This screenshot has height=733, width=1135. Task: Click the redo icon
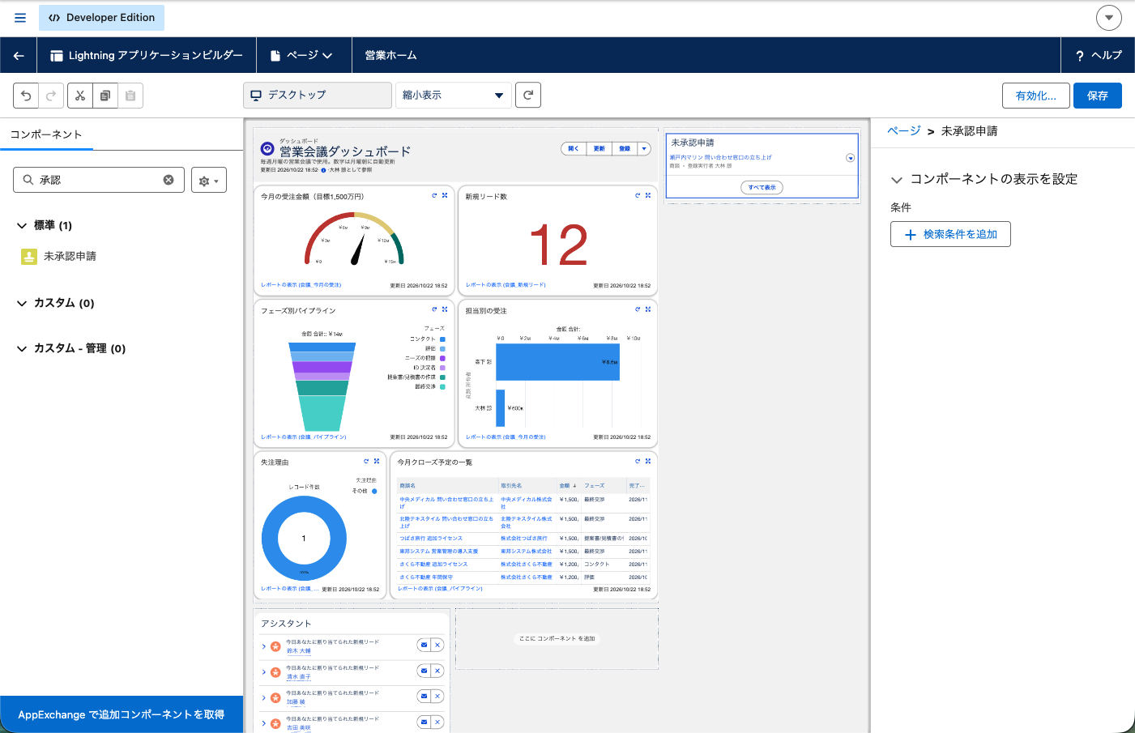coord(51,96)
